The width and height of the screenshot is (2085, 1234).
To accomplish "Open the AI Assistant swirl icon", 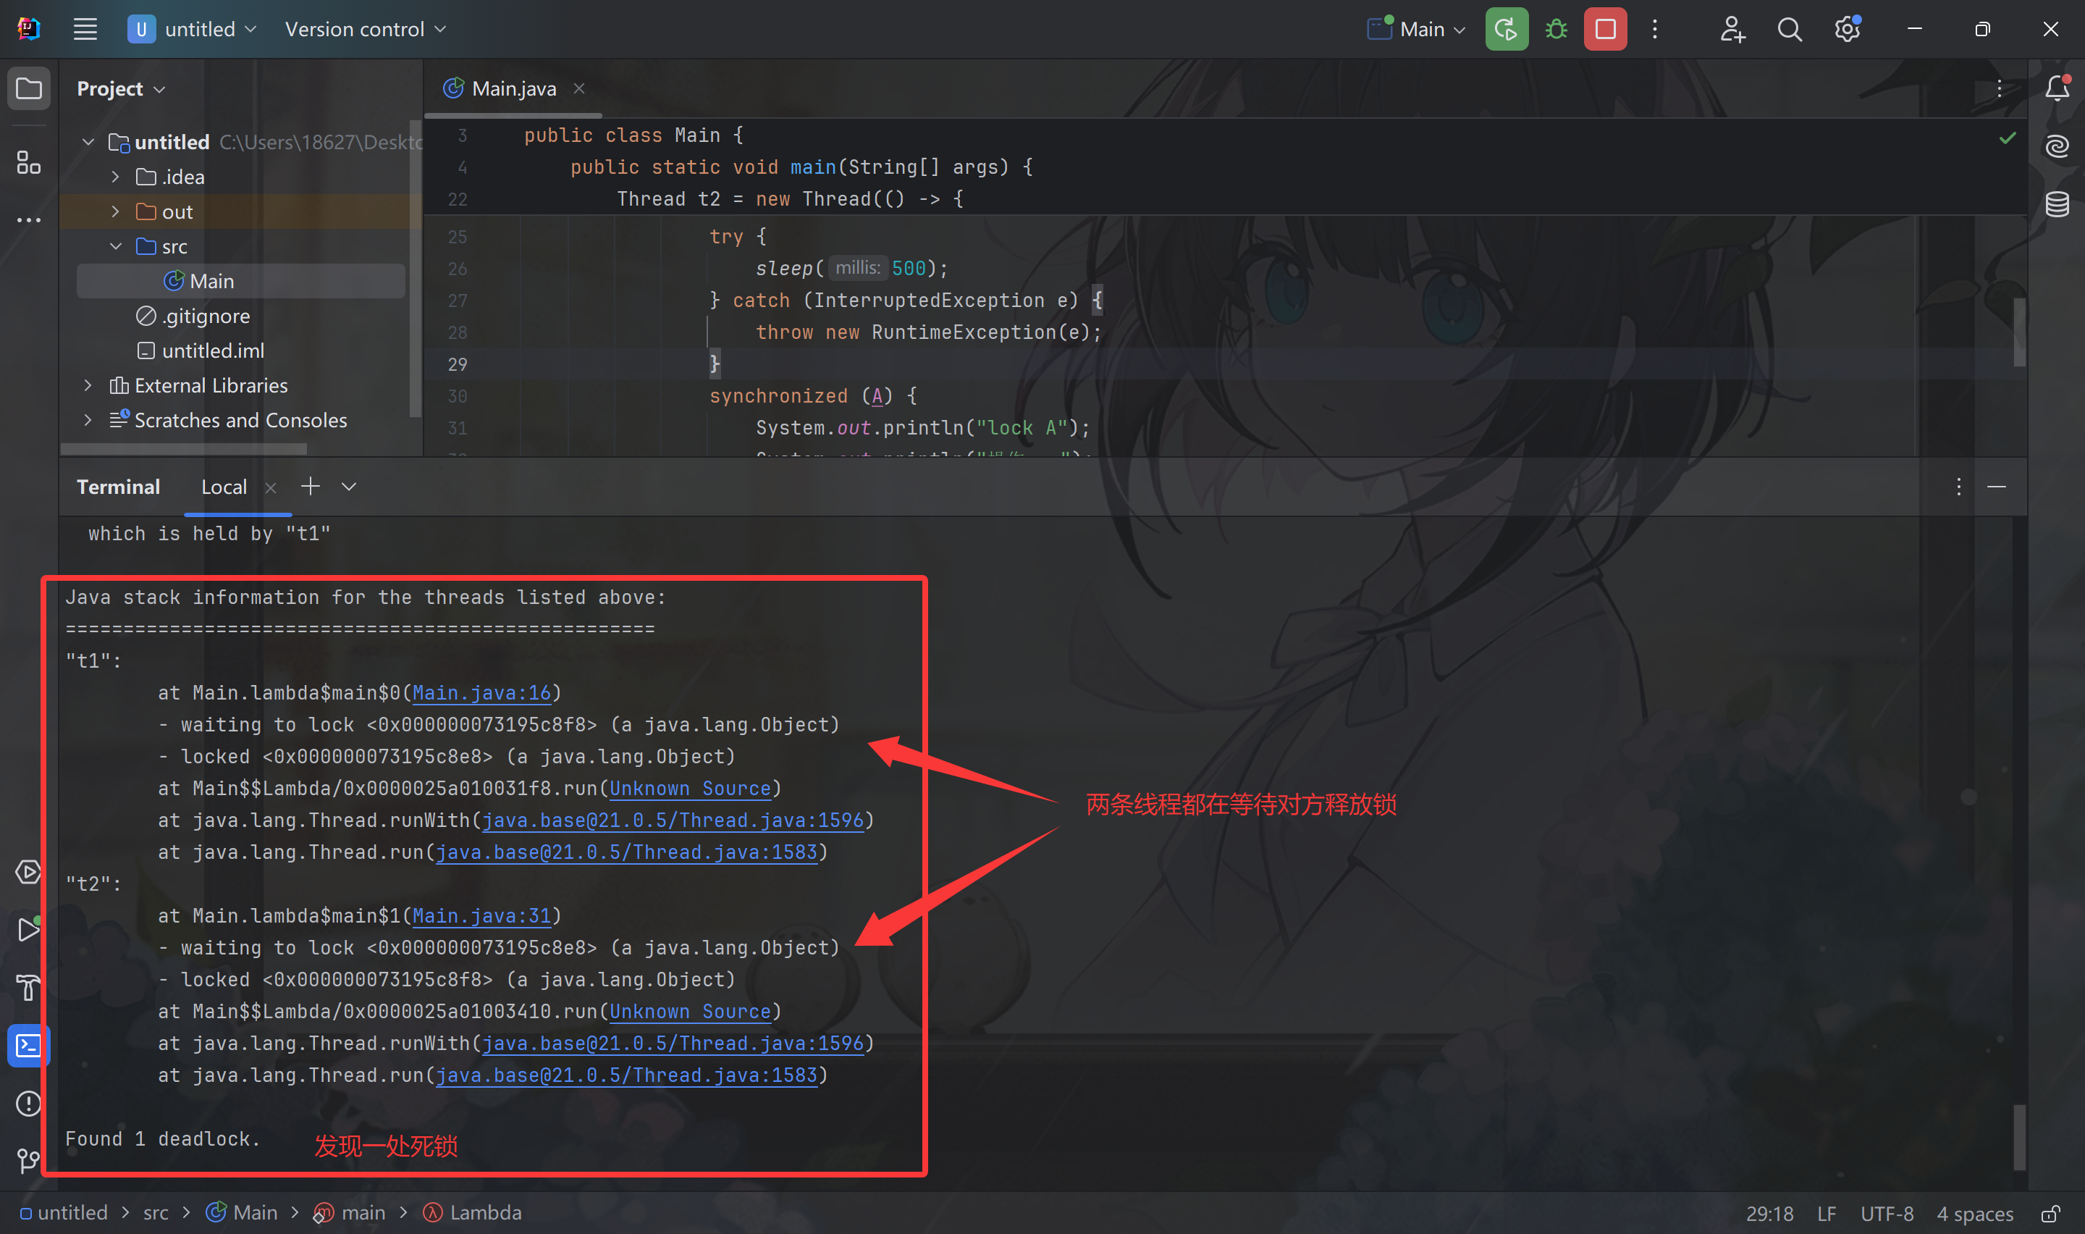I will point(2057,147).
